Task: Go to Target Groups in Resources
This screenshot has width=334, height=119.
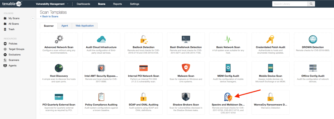Action: pyautogui.click(x=16, y=49)
